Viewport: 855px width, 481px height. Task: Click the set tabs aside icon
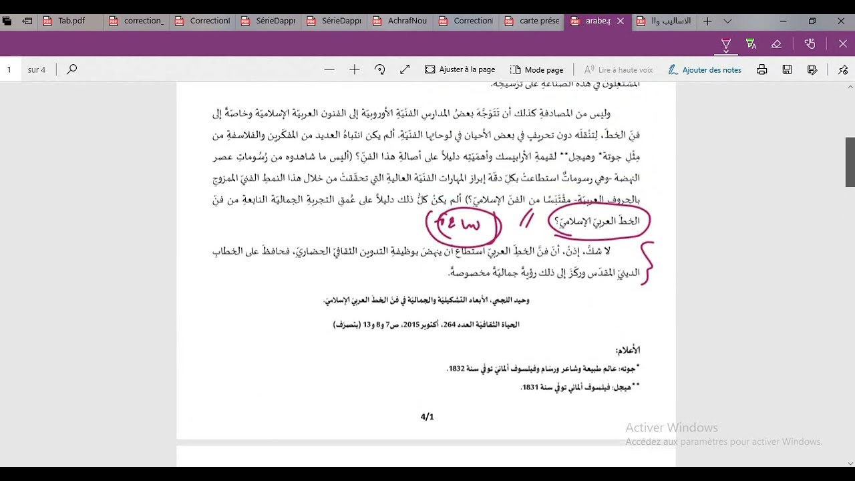pyautogui.click(x=27, y=21)
